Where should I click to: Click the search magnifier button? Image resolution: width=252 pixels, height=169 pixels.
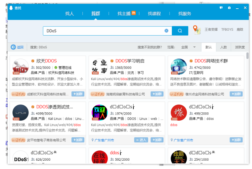point(180,31)
